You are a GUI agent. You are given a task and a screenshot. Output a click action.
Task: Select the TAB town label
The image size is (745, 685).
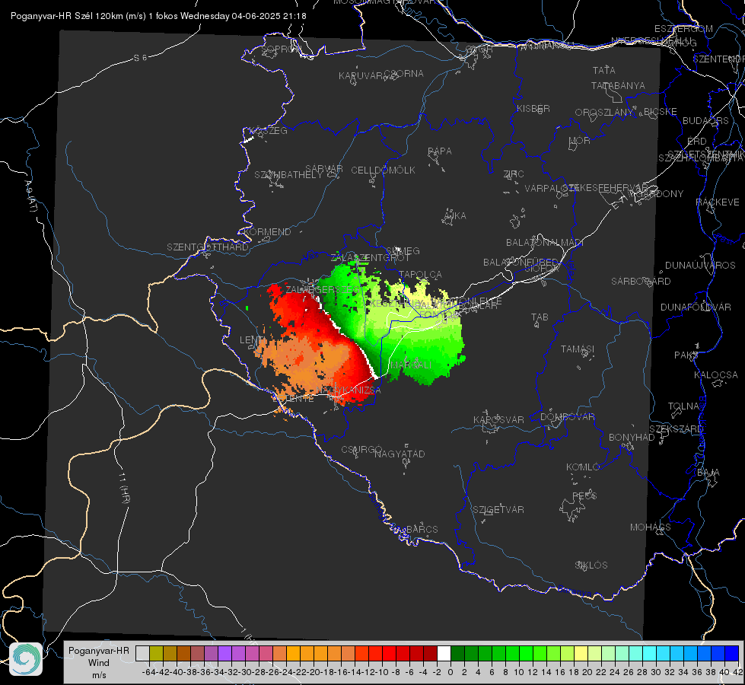point(540,317)
